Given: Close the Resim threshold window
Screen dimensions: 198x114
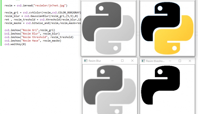Looking at the screenshot, I should (190, 61).
